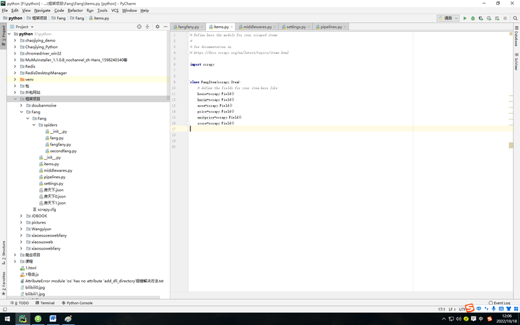520x325 pixels.
Task: Open the run configuration dropdown
Action: coord(448,18)
